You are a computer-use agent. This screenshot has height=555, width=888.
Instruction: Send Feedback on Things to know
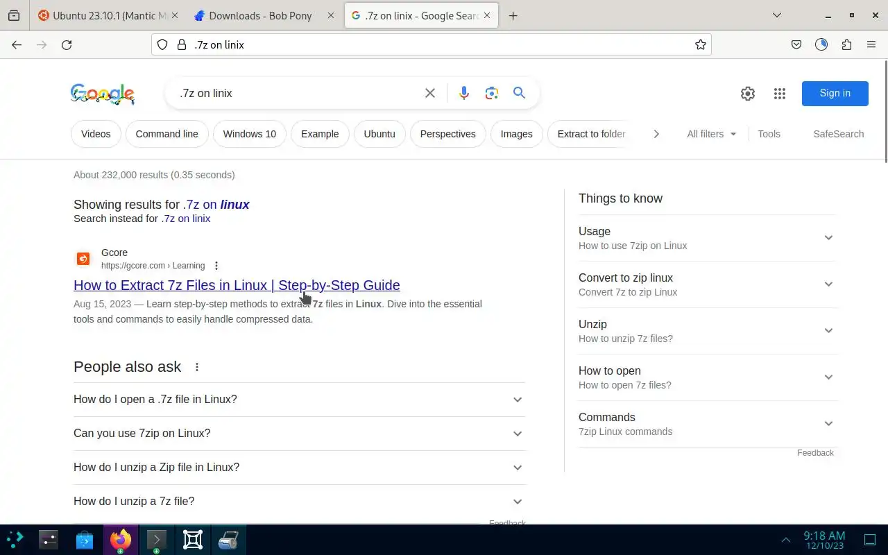click(x=815, y=453)
